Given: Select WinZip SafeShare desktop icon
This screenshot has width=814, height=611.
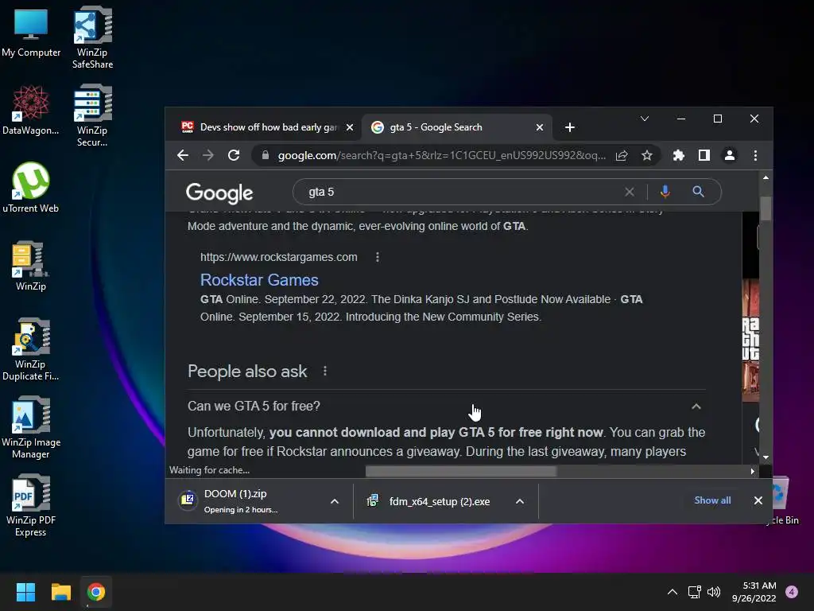Looking at the screenshot, I should pyautogui.click(x=92, y=37).
